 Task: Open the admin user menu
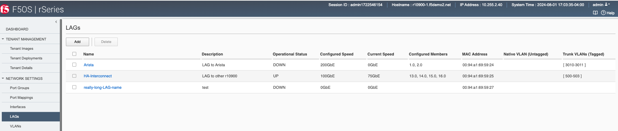coord(601,5)
